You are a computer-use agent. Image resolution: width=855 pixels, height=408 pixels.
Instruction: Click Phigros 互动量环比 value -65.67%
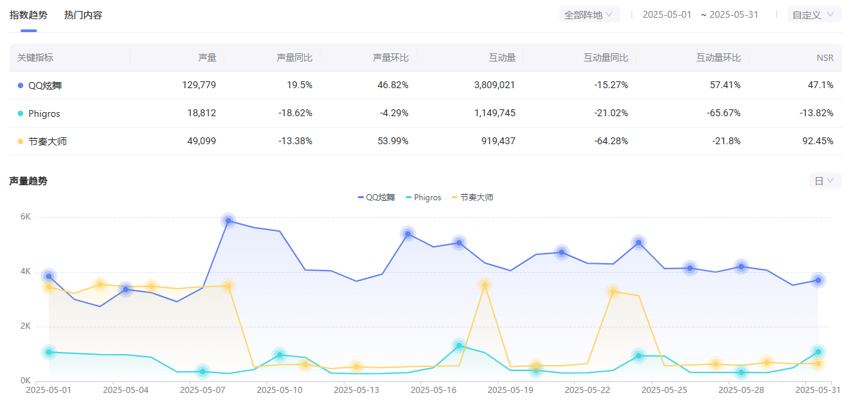(724, 113)
